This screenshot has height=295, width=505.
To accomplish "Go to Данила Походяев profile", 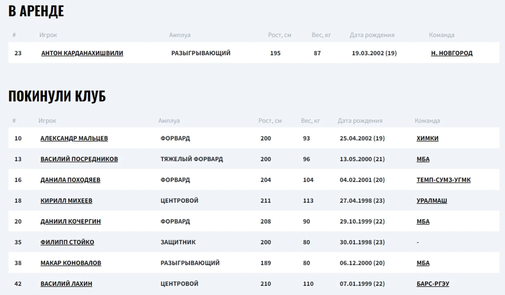I will [70, 180].
